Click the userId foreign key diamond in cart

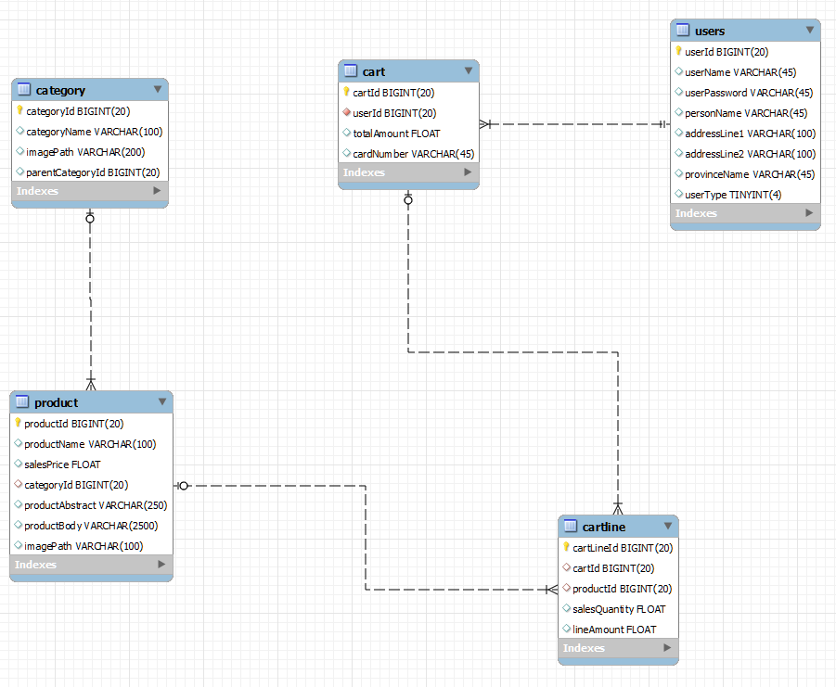coord(346,113)
